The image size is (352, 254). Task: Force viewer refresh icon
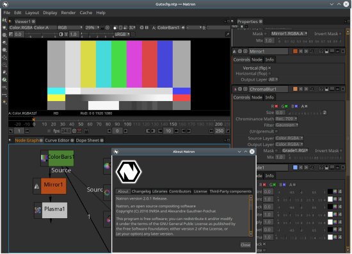click(141, 28)
